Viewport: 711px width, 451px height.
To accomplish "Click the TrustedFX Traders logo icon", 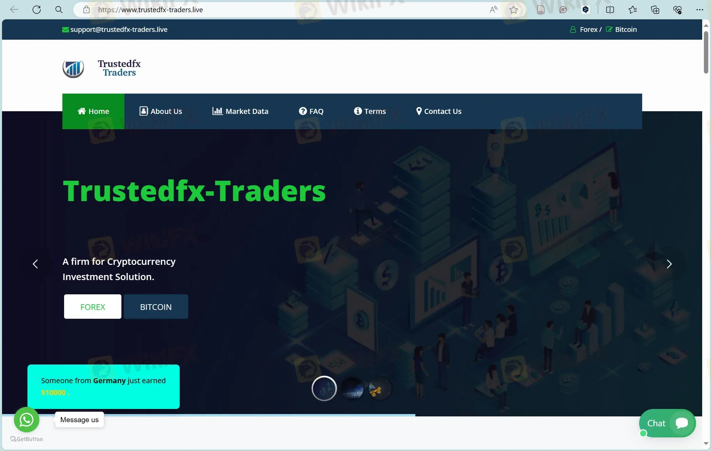I will 73,67.
